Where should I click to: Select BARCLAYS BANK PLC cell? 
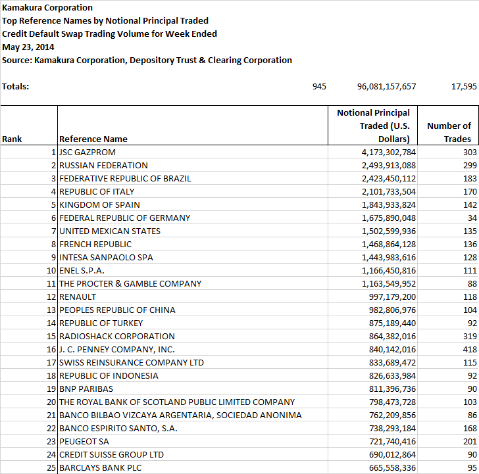(x=193, y=467)
